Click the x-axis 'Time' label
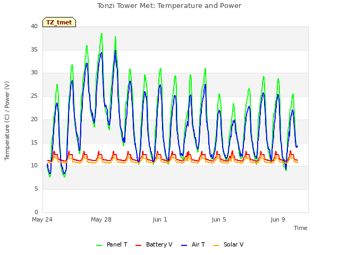Screen dimensions: 340x255 (301, 228)
